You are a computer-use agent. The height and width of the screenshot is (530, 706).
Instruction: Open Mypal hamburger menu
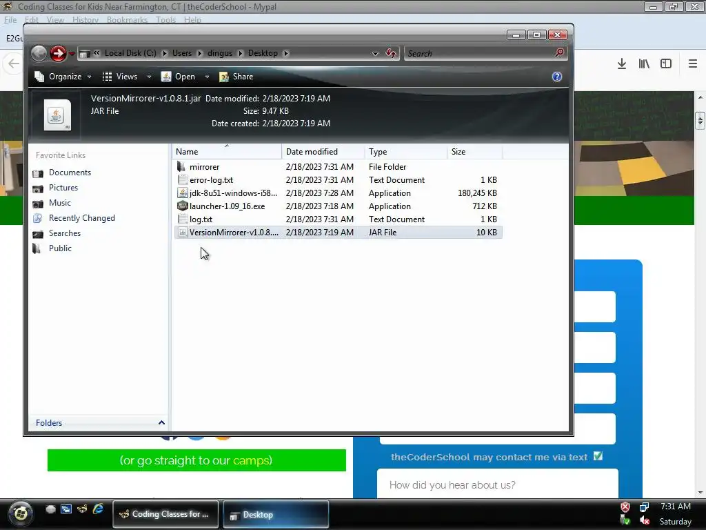(693, 63)
